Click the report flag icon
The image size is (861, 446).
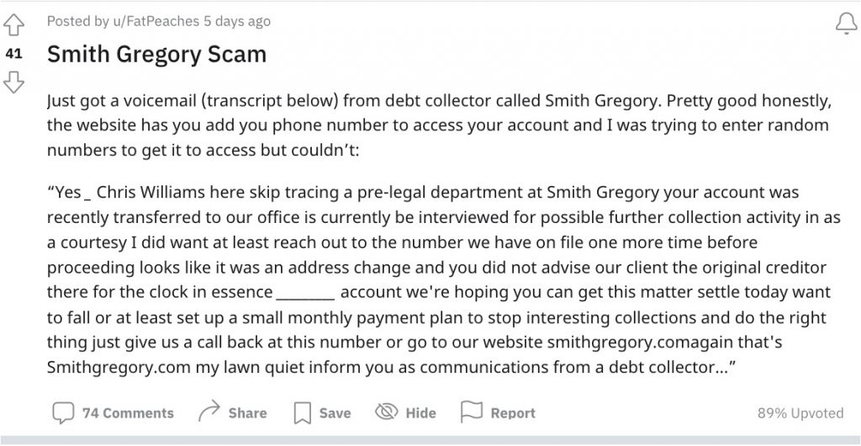pos(471,412)
